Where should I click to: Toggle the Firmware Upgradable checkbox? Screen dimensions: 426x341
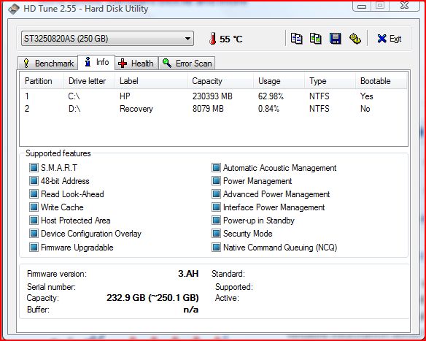pyautogui.click(x=34, y=248)
